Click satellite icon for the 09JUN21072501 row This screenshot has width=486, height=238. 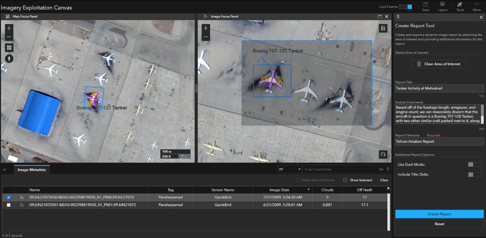(x=22, y=205)
